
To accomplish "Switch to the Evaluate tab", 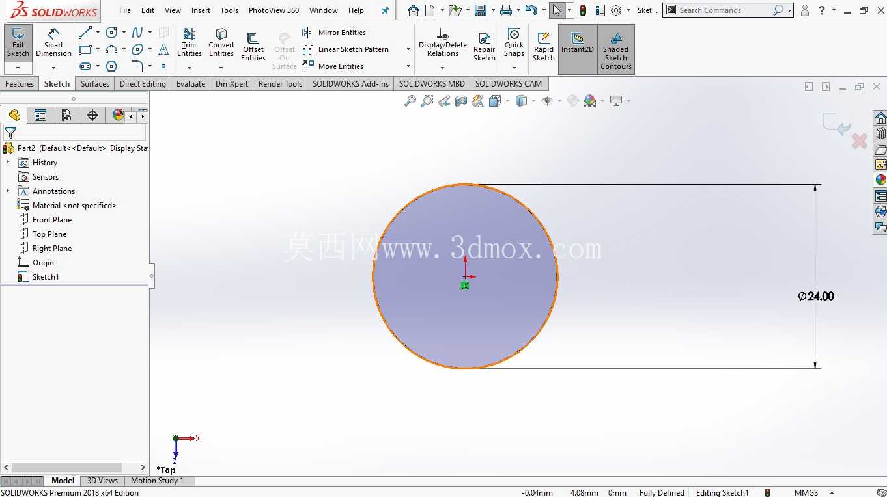I will 191,84.
